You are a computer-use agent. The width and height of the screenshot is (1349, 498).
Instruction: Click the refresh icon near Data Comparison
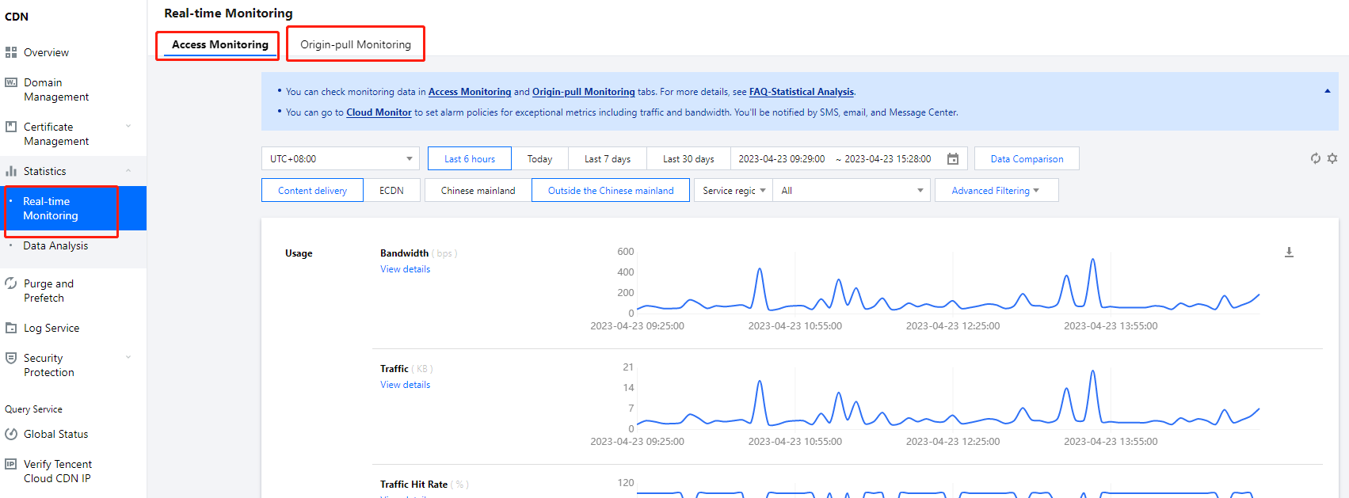tap(1315, 158)
